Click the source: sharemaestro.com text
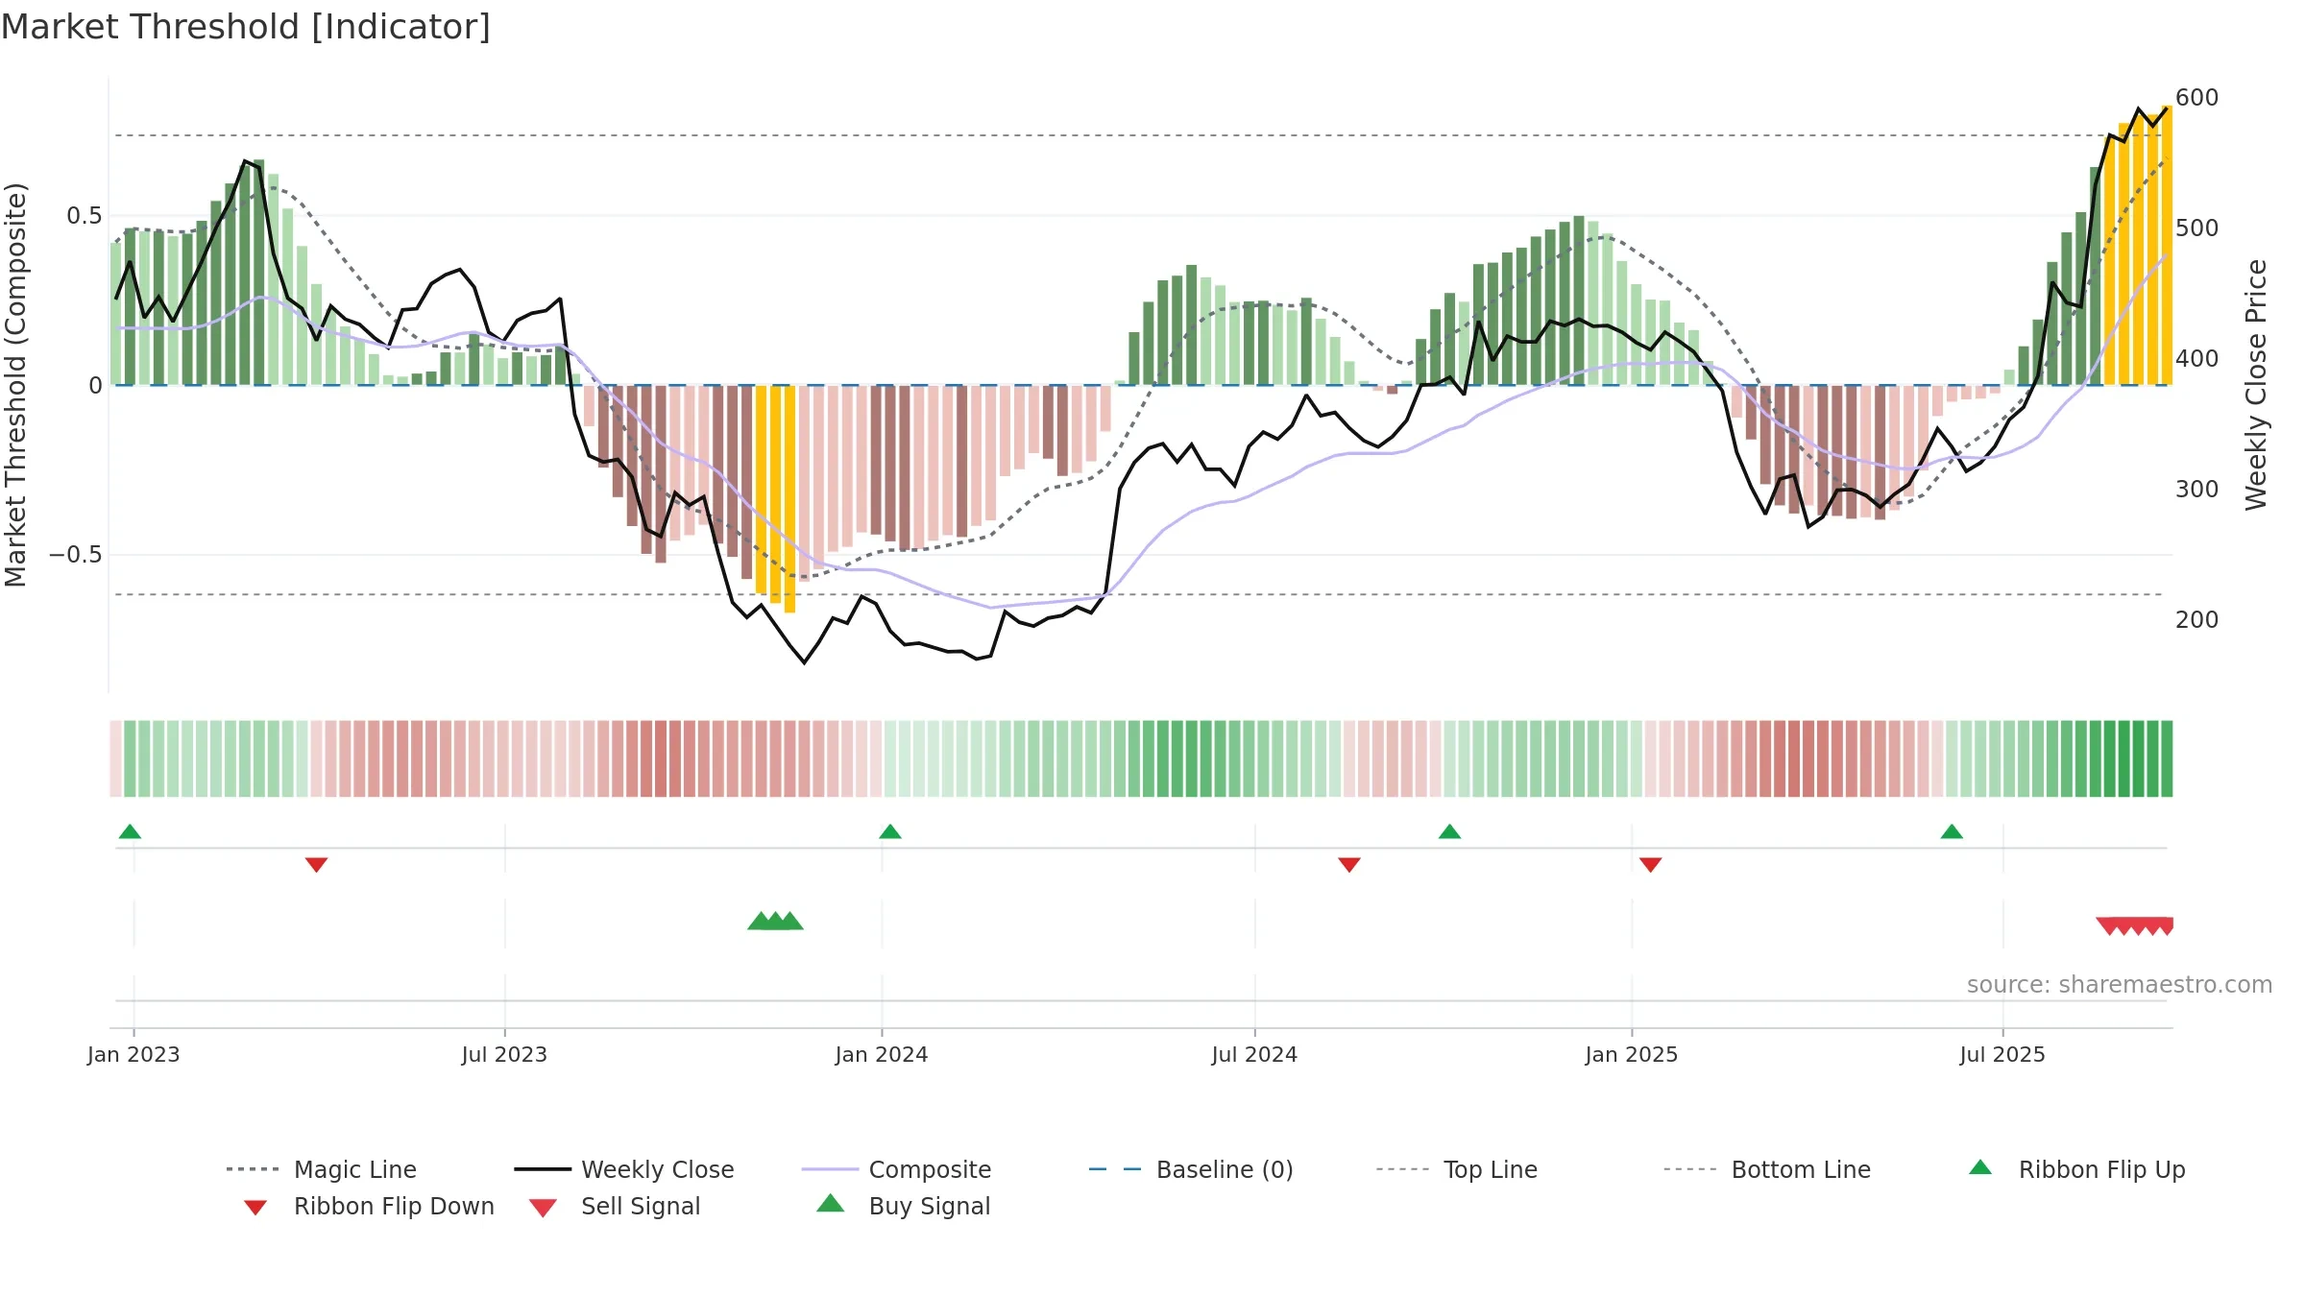This screenshot has width=2305, height=1296. 2120,985
